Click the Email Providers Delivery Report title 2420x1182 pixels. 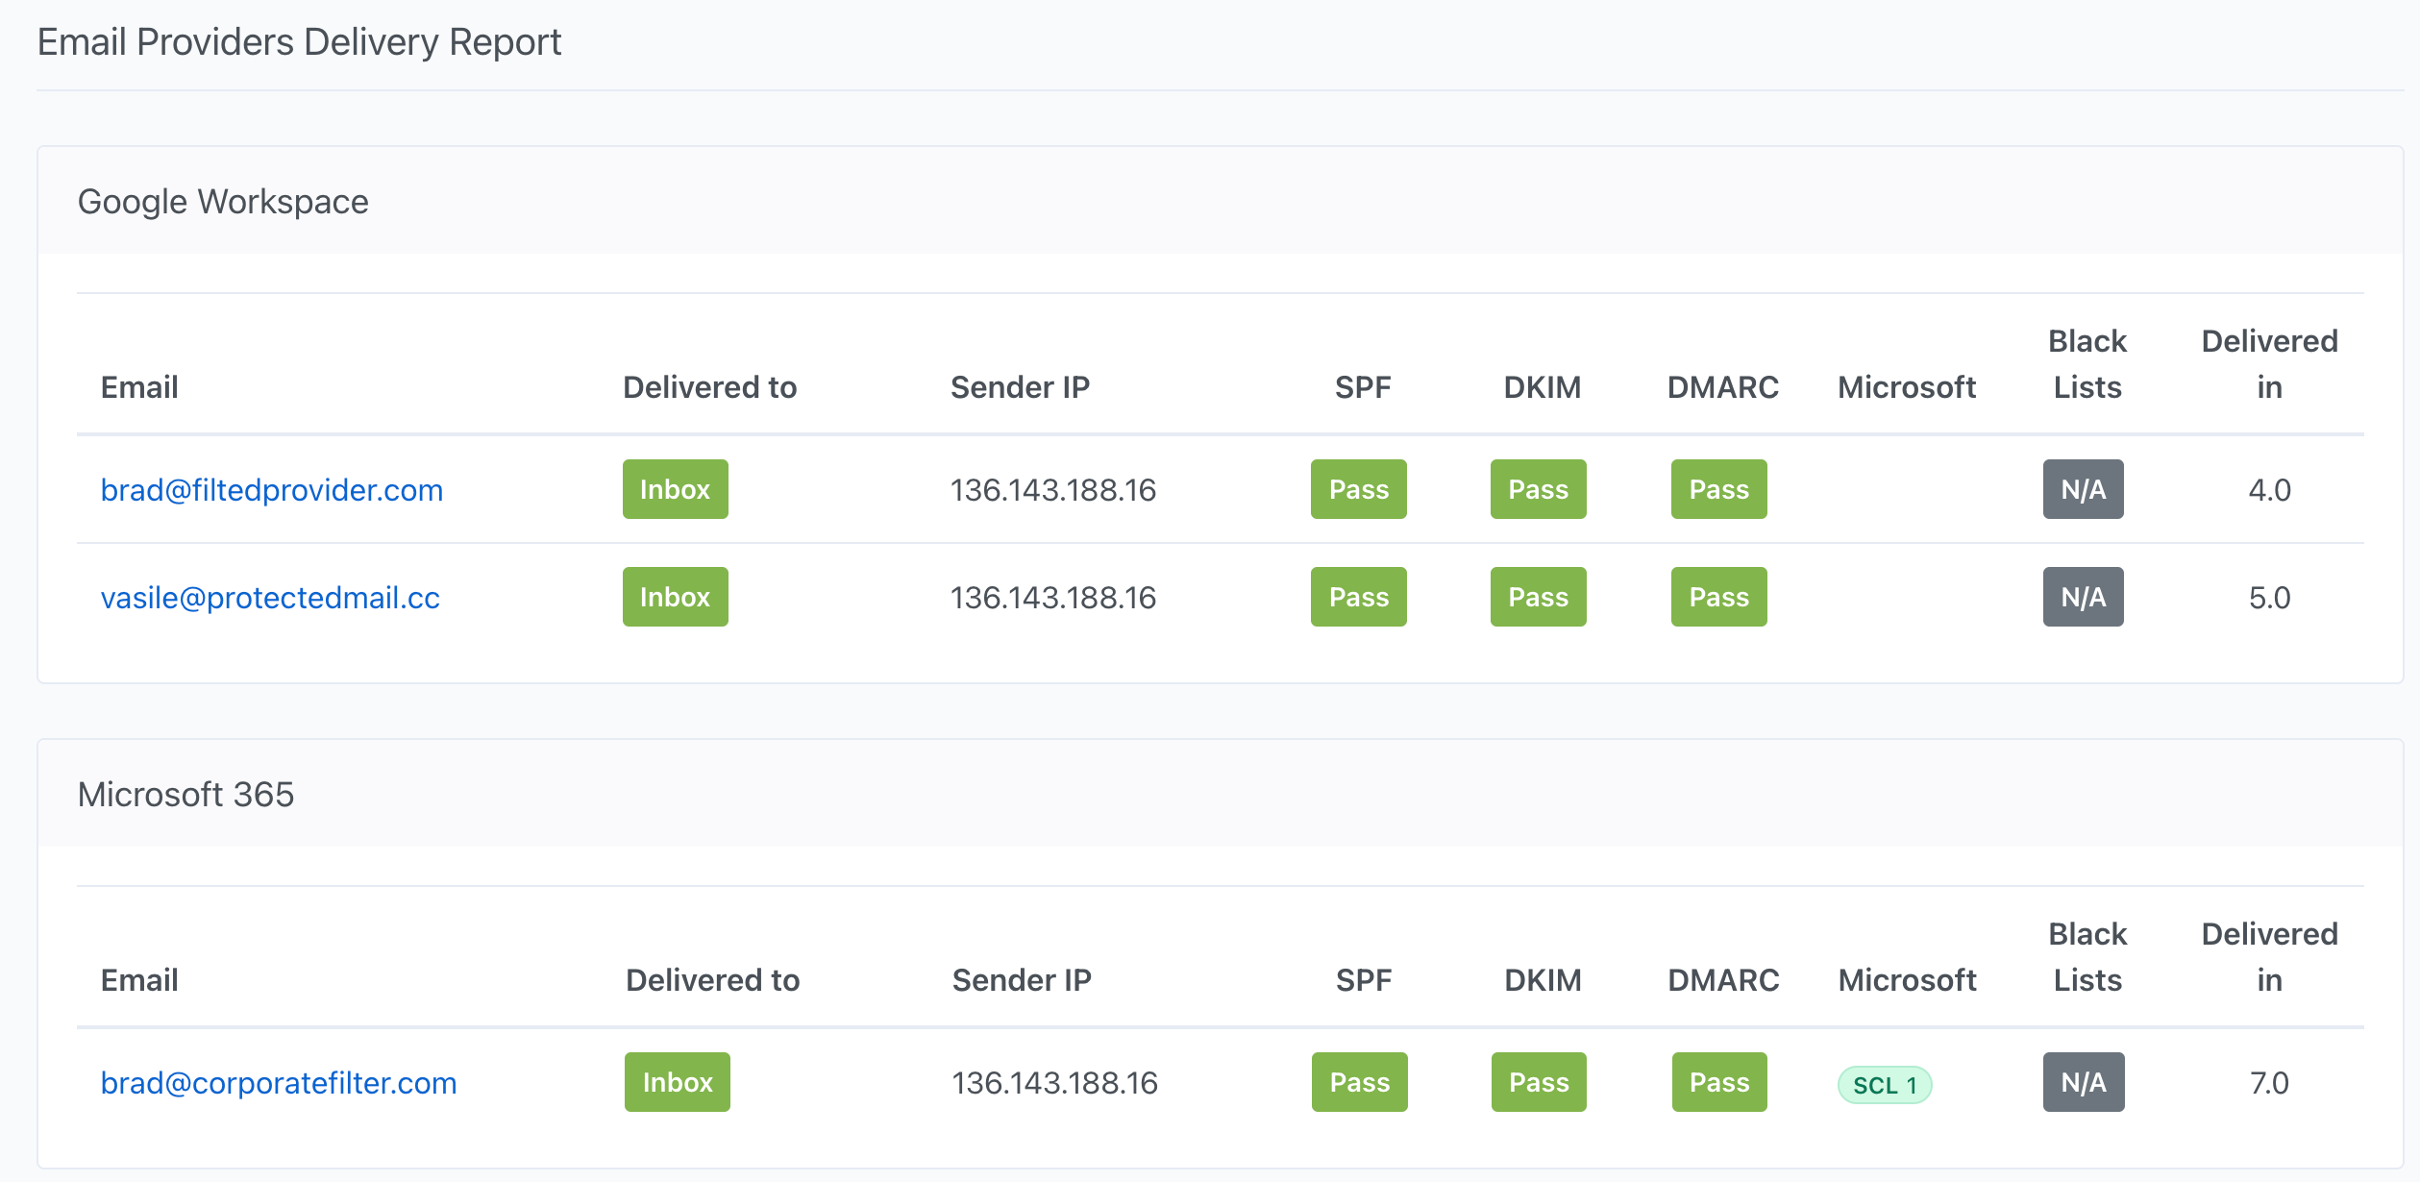click(x=299, y=41)
